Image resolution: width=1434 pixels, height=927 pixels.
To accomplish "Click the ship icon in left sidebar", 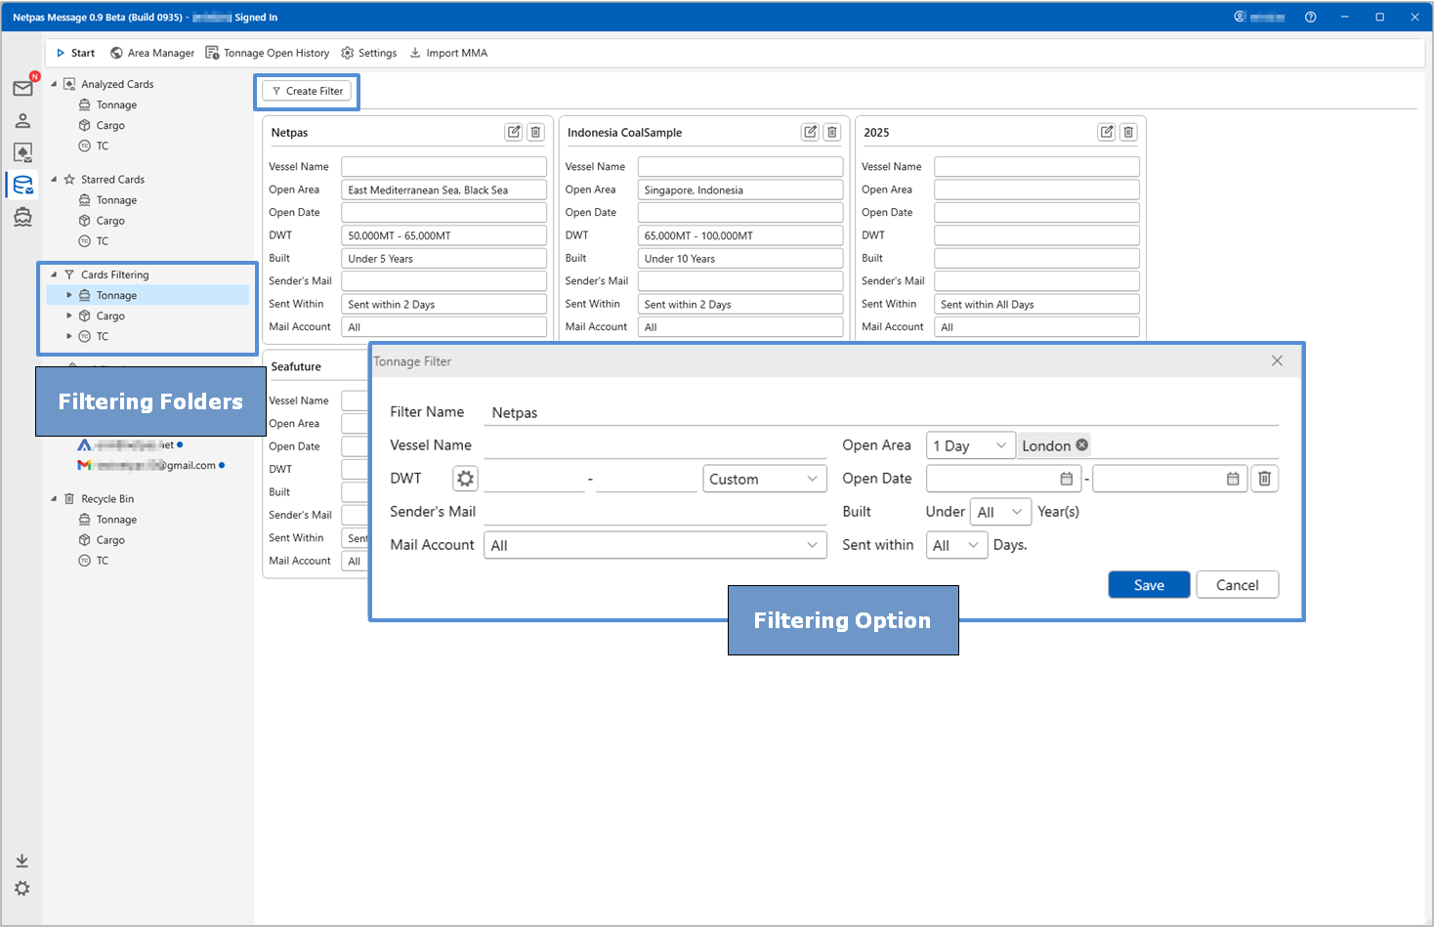I will pyautogui.click(x=22, y=217).
